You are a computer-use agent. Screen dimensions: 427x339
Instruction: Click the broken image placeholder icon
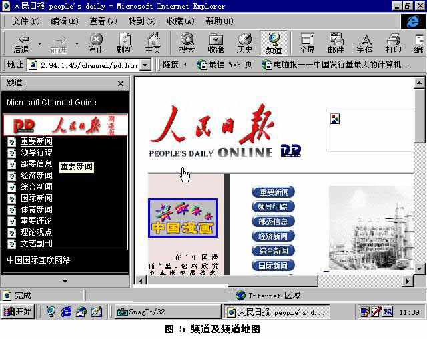tap(335, 119)
